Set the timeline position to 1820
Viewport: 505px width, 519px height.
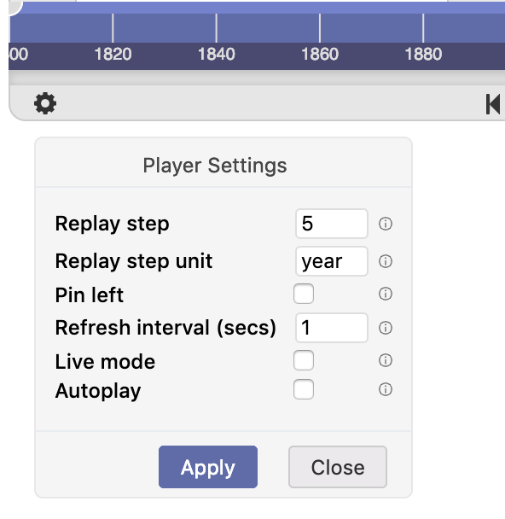coord(113,54)
